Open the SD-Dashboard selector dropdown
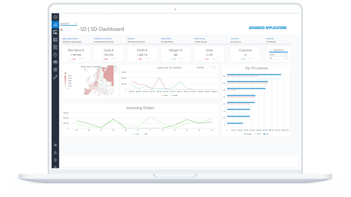 68,24
